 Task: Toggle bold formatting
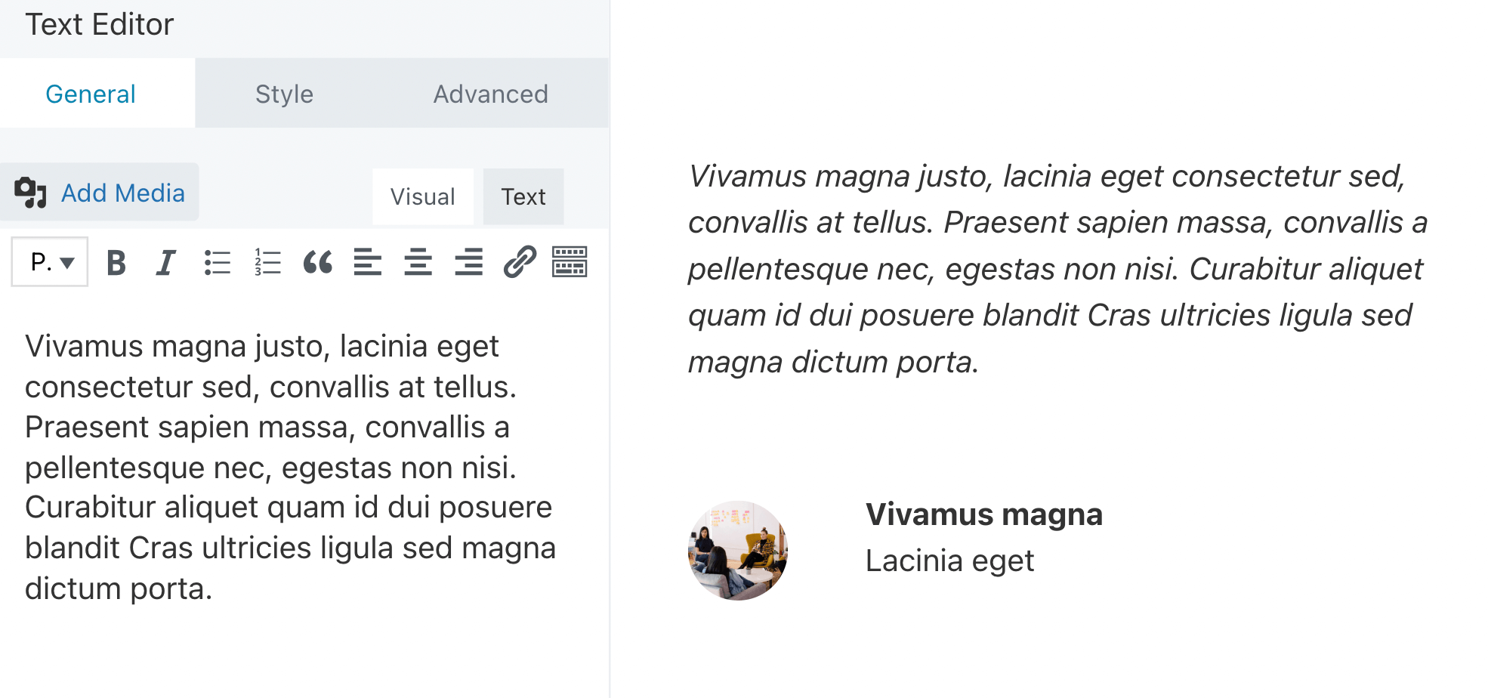[116, 263]
